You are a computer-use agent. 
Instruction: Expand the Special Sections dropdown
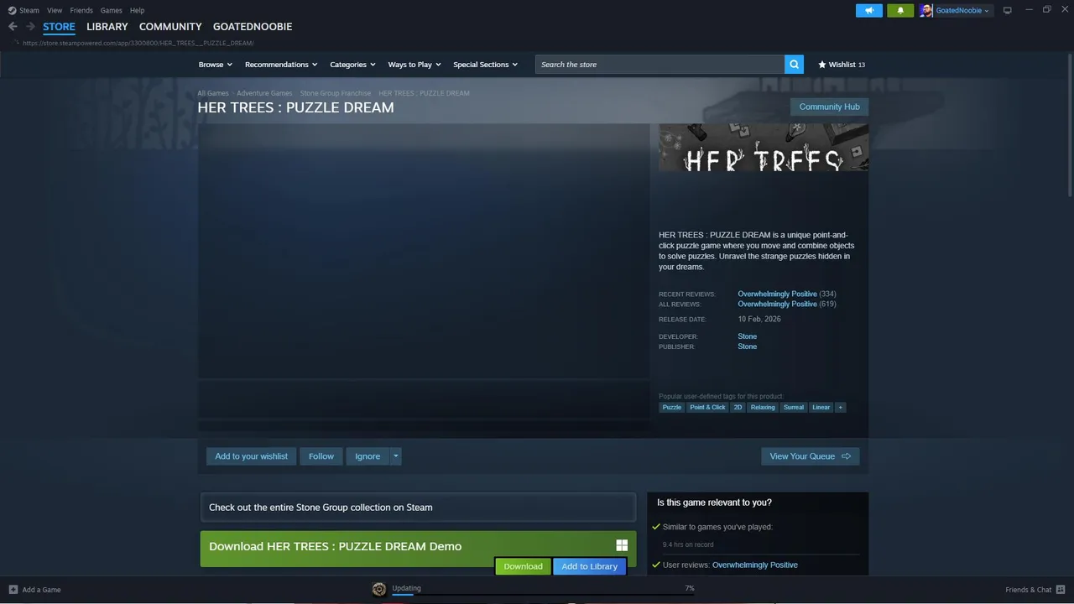pyautogui.click(x=485, y=65)
